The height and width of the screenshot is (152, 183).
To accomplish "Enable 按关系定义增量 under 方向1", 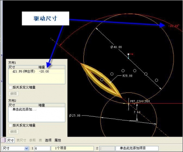I will pyautogui.click(x=11, y=88).
